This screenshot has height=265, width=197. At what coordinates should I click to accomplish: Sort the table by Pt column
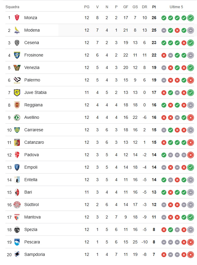point(154,7)
